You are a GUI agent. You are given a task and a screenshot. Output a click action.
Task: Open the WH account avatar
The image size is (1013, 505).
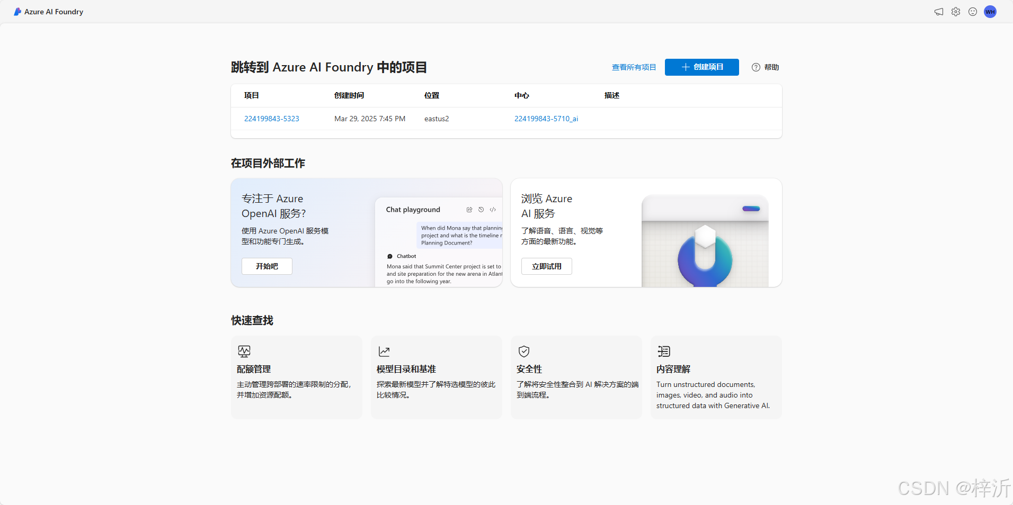(990, 12)
